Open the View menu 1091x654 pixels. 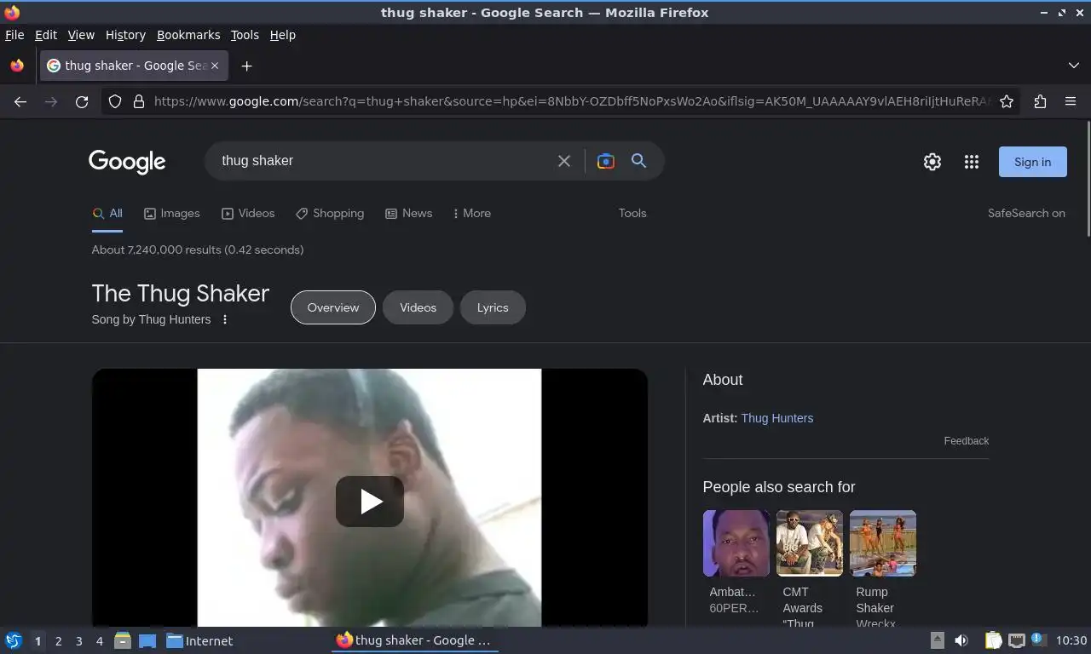pos(81,35)
